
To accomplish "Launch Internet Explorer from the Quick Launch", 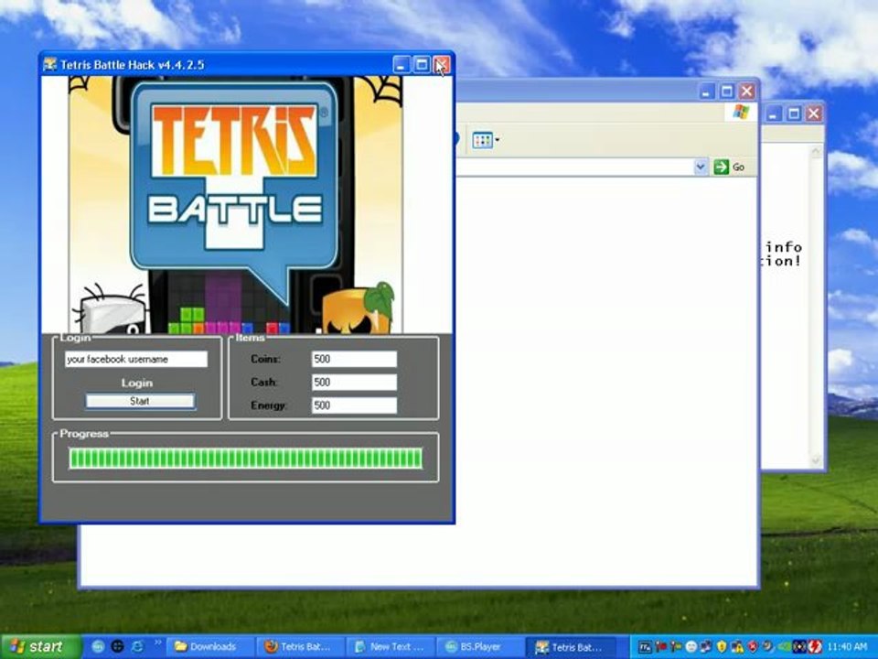I will (137, 647).
